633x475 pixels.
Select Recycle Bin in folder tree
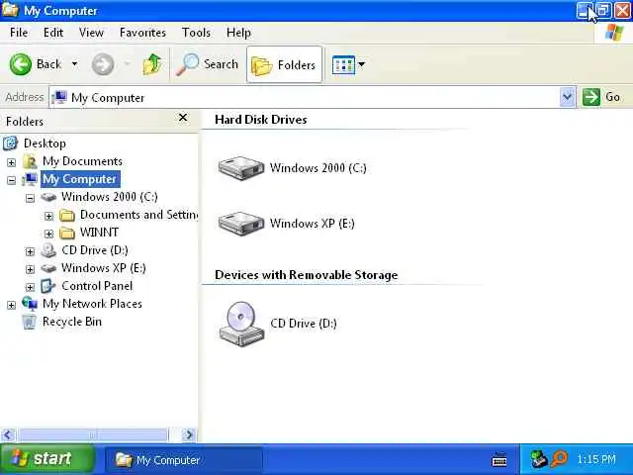[x=72, y=322]
